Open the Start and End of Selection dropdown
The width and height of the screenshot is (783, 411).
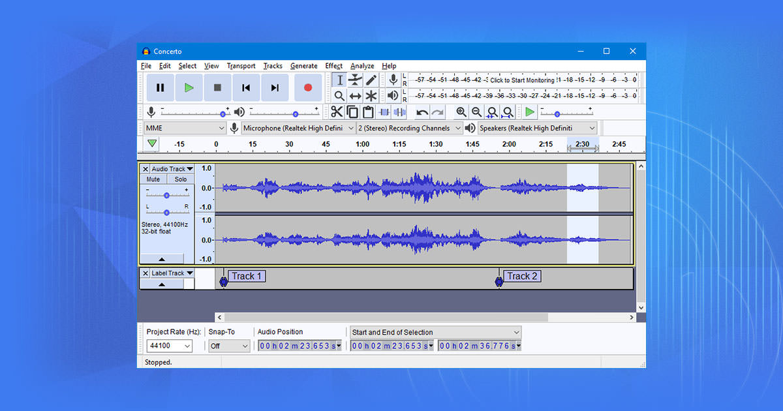coord(436,333)
